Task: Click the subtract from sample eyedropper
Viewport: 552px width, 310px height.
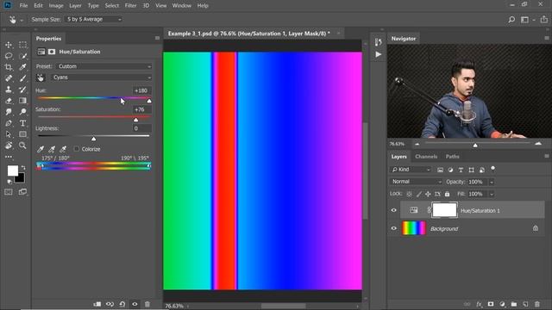Action: [63, 149]
